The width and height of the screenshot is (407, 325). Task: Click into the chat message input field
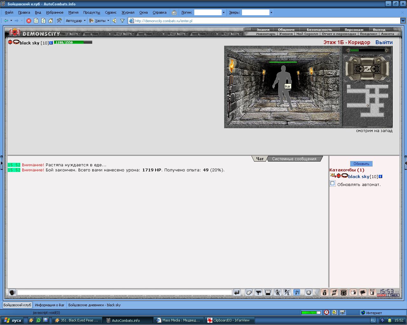coord(125,293)
